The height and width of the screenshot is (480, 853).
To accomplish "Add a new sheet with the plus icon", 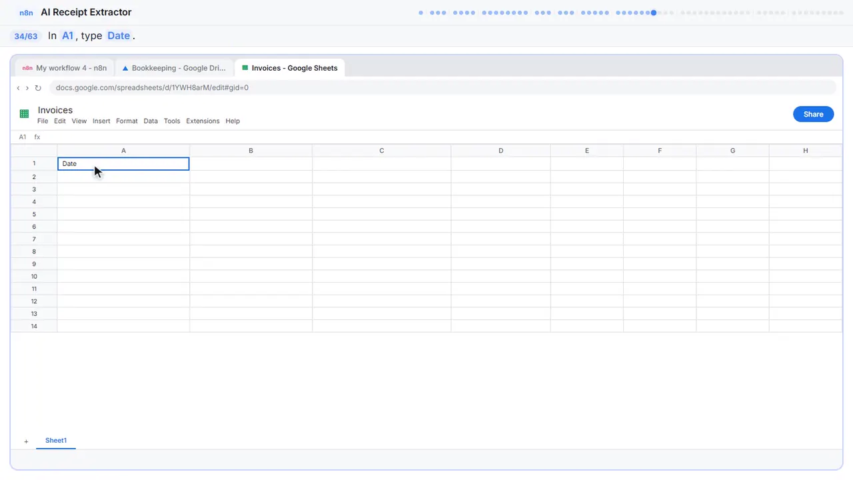I will click(x=26, y=441).
